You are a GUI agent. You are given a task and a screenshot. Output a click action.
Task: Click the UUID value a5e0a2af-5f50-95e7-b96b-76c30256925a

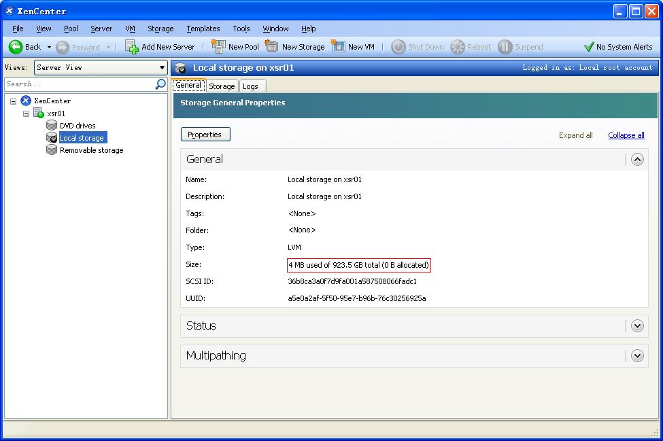click(357, 298)
